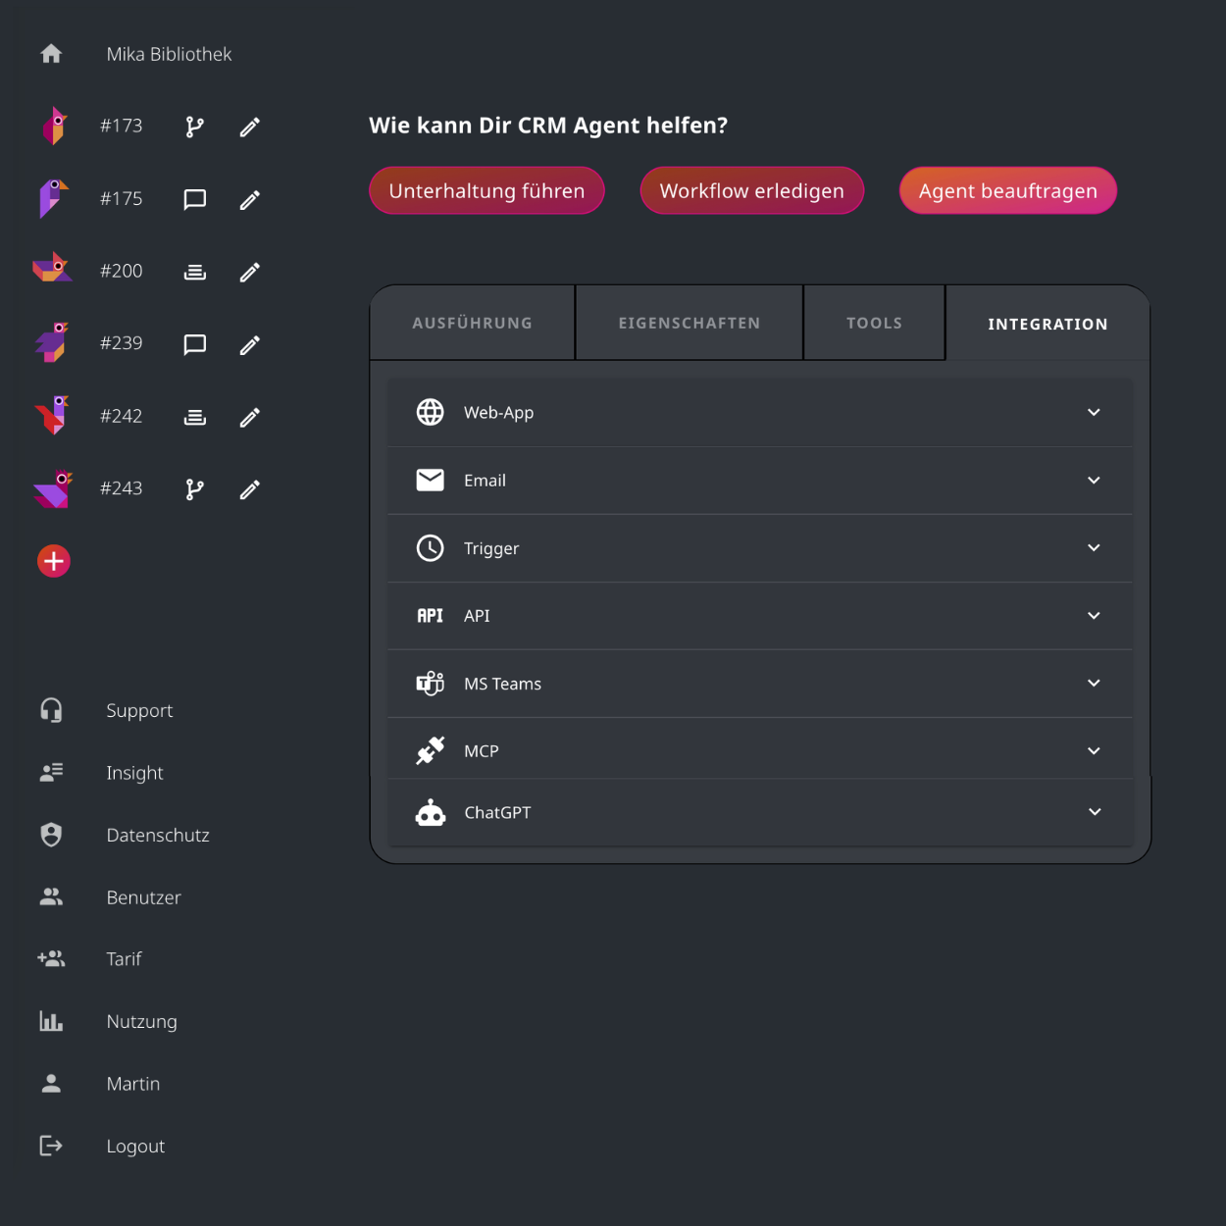Expand the ChatGPT integration section
Screen dimensions: 1226x1226
tap(1094, 812)
